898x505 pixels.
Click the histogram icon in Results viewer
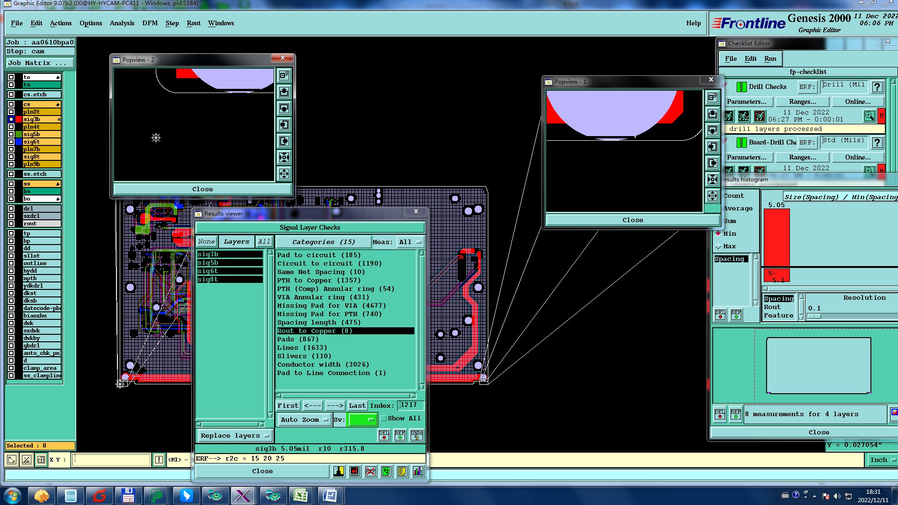pos(418,471)
